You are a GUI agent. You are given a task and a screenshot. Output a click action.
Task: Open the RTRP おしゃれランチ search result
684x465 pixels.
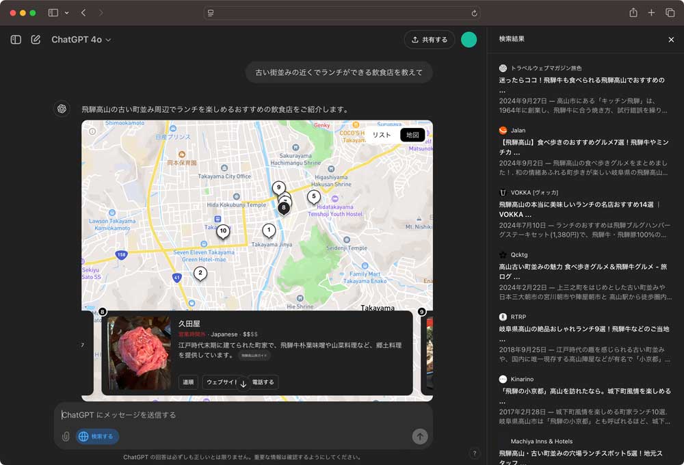pos(586,338)
